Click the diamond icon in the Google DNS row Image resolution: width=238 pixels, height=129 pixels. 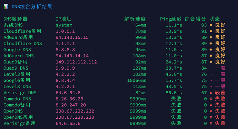[211, 49]
